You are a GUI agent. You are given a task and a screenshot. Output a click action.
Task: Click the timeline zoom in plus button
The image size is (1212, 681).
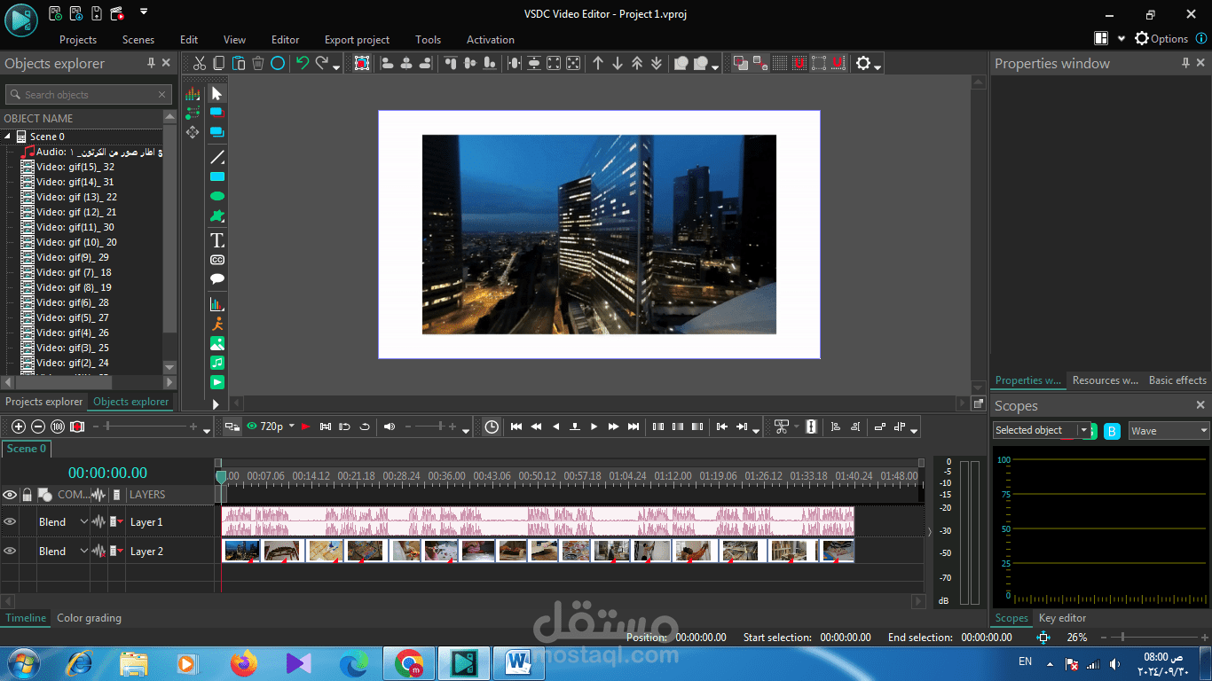click(x=19, y=427)
